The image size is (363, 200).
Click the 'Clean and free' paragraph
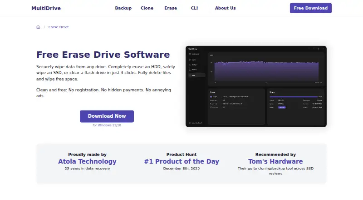[x=104, y=93]
